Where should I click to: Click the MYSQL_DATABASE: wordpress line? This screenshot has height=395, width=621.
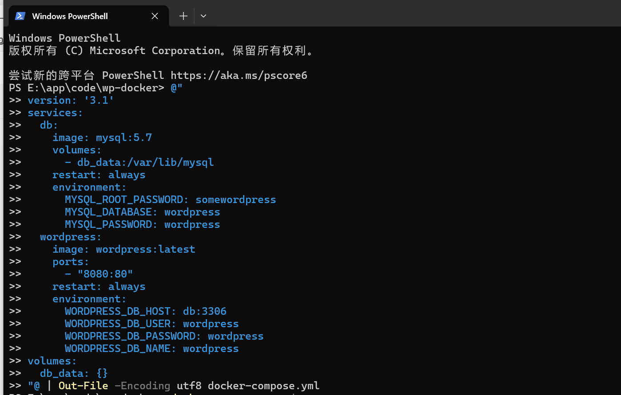[x=143, y=212]
